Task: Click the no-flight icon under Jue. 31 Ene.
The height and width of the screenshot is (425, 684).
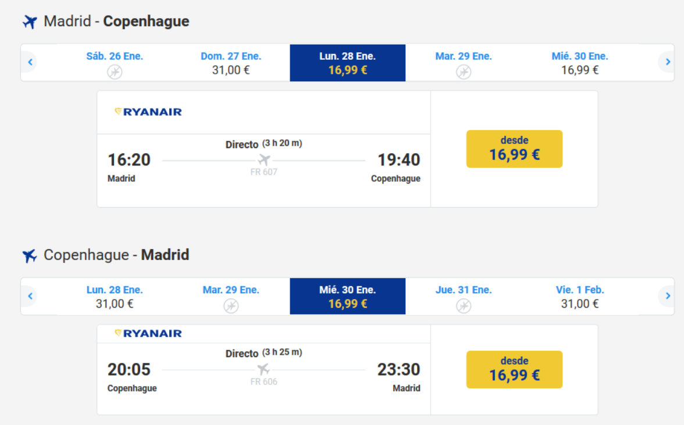Action: pos(464,305)
